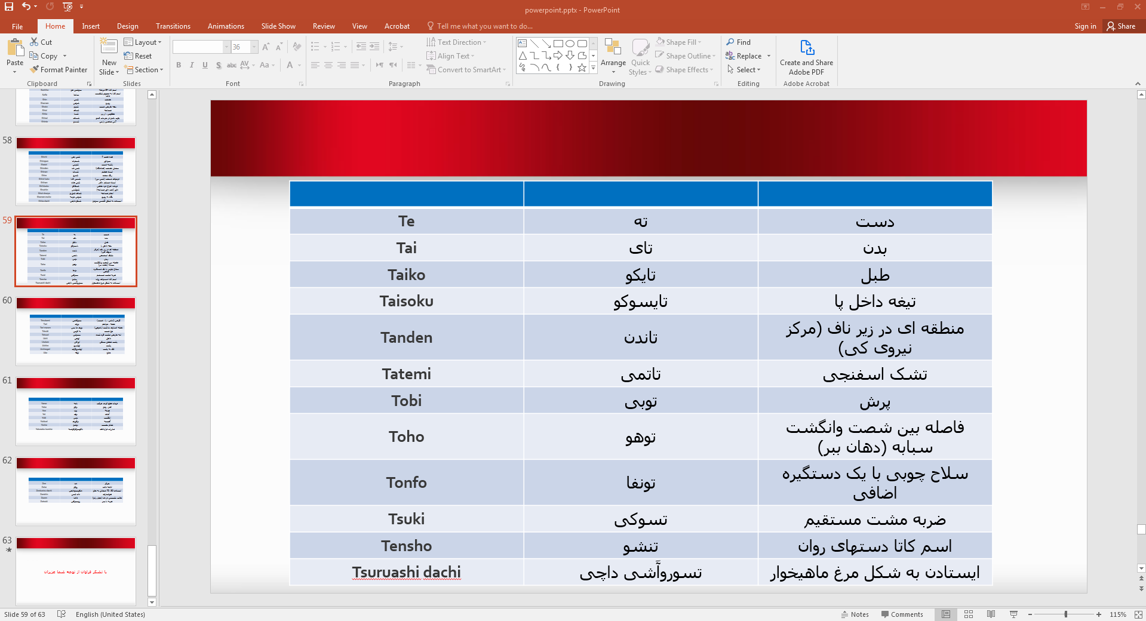Switch to the Design tab

[127, 26]
